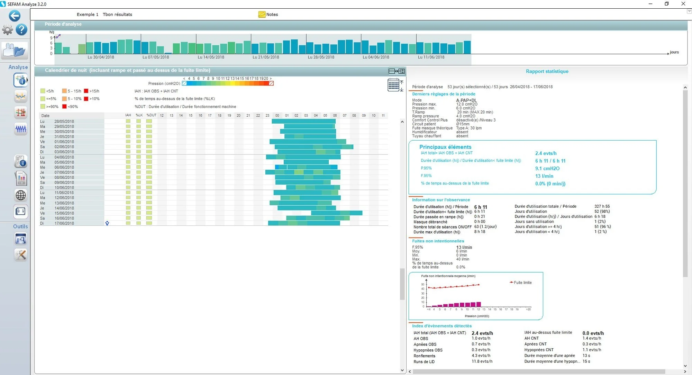The image size is (692, 375).
Task: Open settings with the gear icon
Action: pos(7,30)
